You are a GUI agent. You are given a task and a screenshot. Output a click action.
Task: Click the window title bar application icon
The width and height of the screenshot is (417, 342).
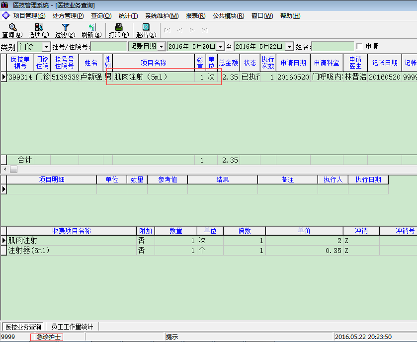4,4
